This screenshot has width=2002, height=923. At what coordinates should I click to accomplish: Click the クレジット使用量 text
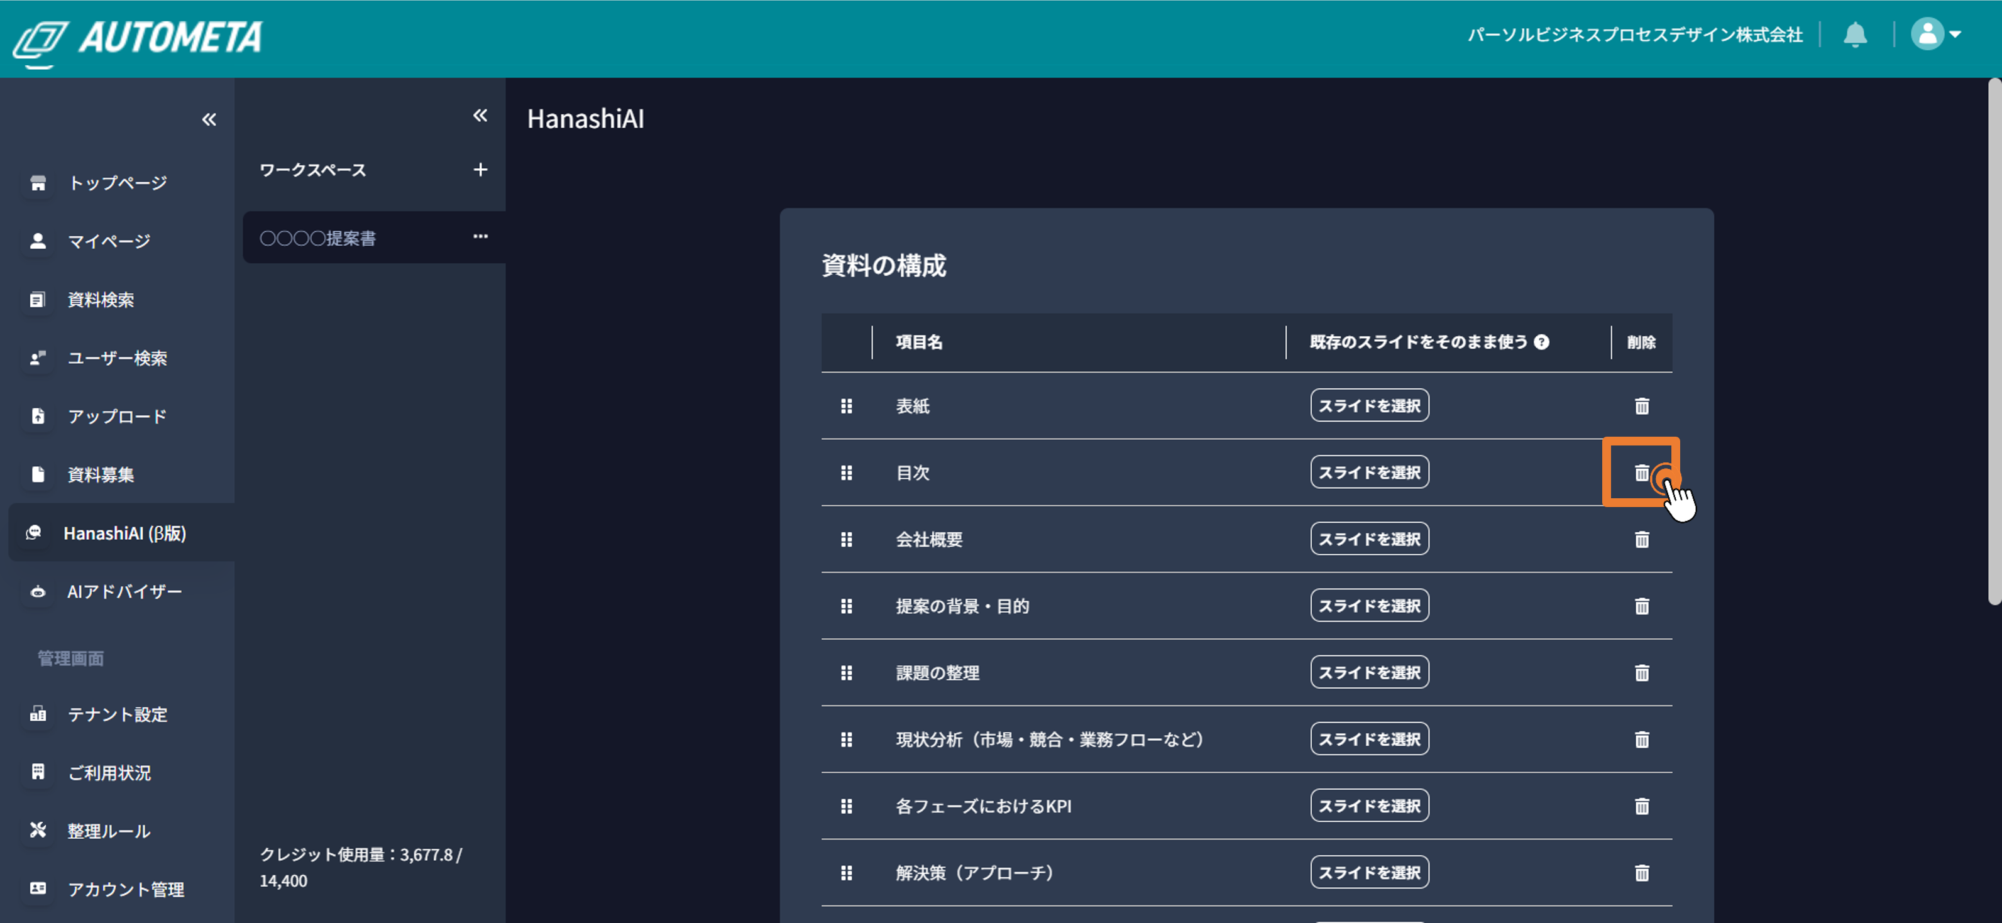pos(361,867)
